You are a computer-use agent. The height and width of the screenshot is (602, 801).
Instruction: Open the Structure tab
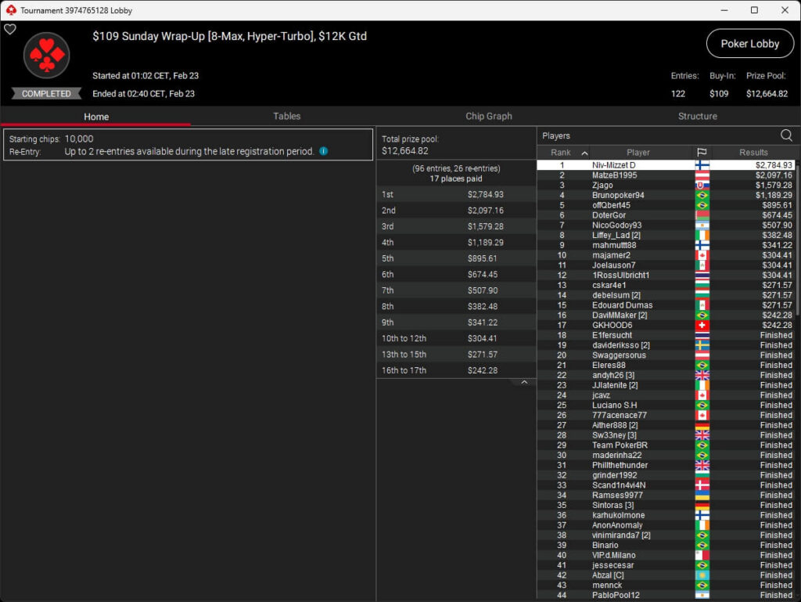coord(697,116)
